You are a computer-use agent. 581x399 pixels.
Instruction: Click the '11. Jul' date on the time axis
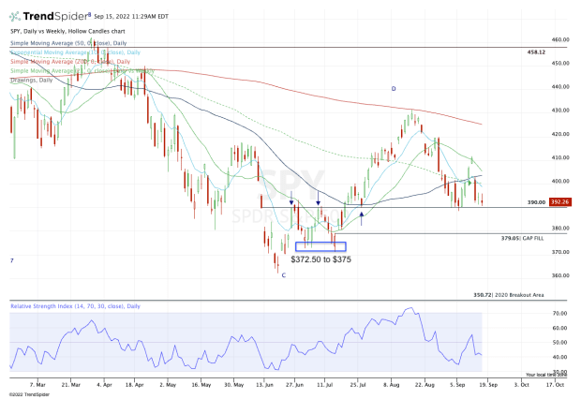(x=324, y=385)
